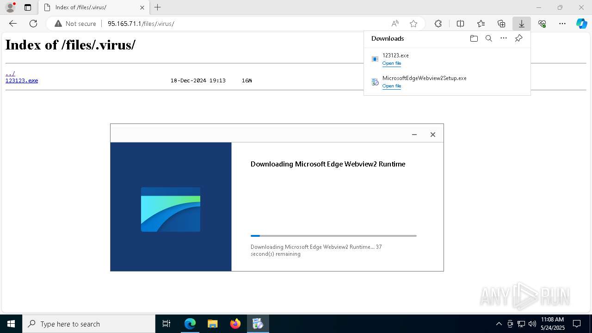Open file link under MicrosoftEdgeWebview2Setup.exe
Viewport: 592px width, 333px height.
coord(392,86)
